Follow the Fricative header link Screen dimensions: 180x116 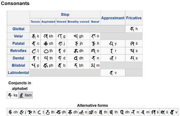click(x=134, y=18)
